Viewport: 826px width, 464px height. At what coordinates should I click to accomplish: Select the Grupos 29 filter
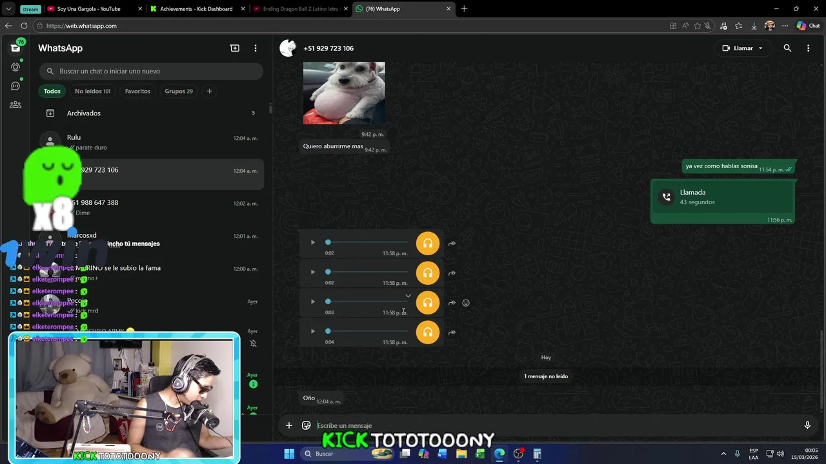click(x=179, y=92)
